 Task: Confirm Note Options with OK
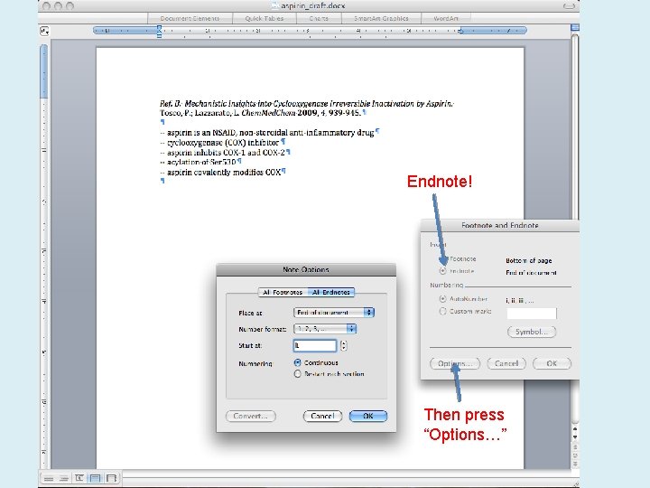pos(368,416)
